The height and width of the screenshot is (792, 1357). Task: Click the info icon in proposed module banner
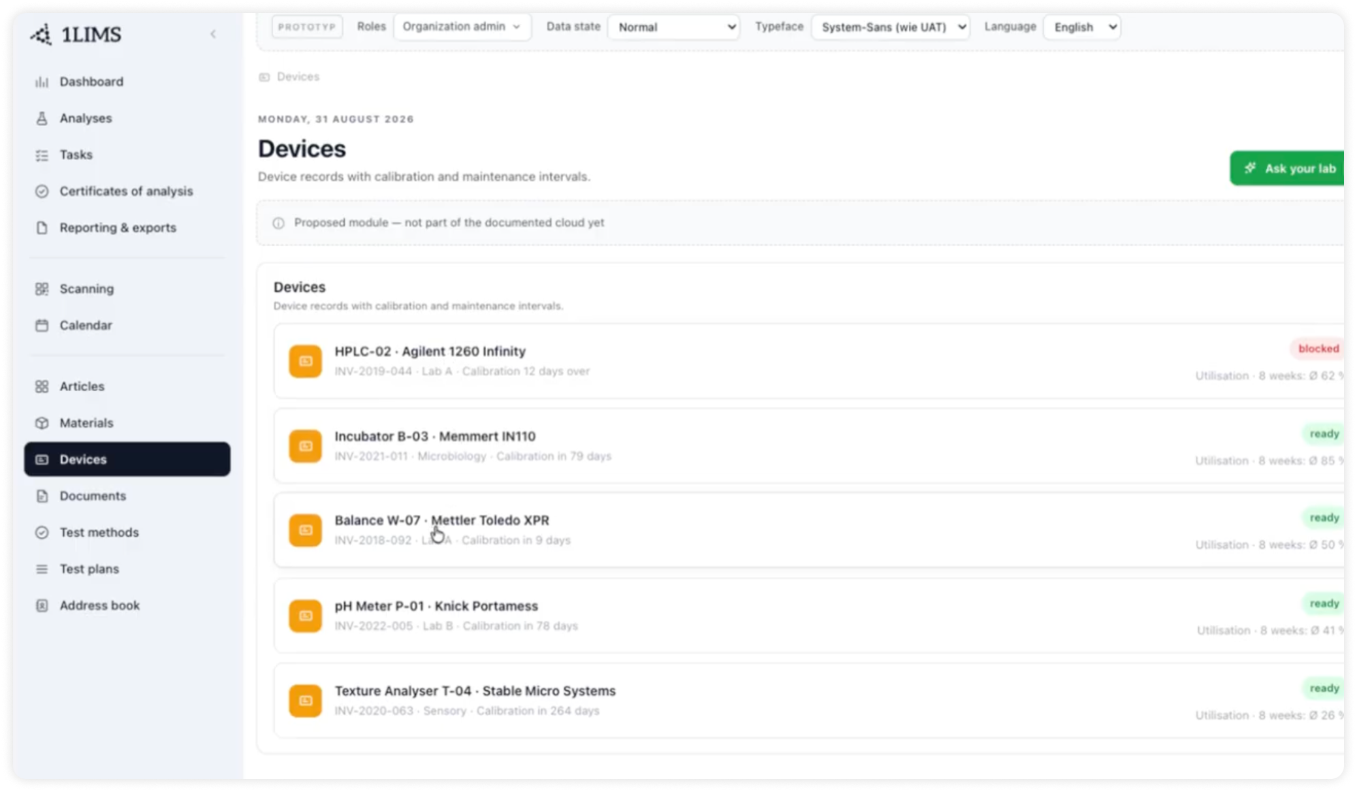pos(279,223)
